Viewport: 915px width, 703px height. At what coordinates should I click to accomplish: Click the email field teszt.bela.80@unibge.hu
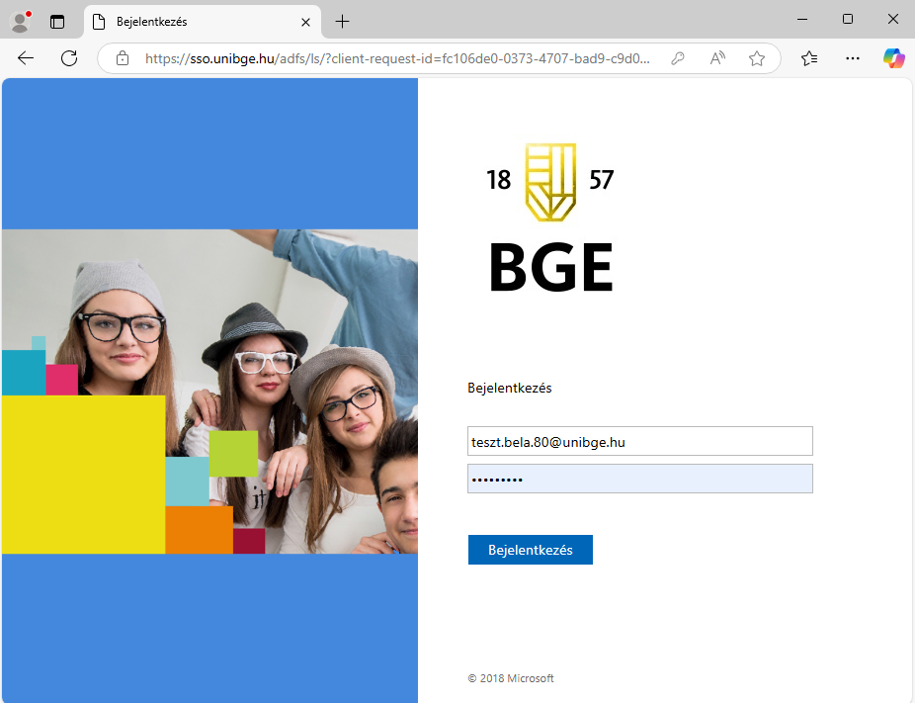(640, 441)
